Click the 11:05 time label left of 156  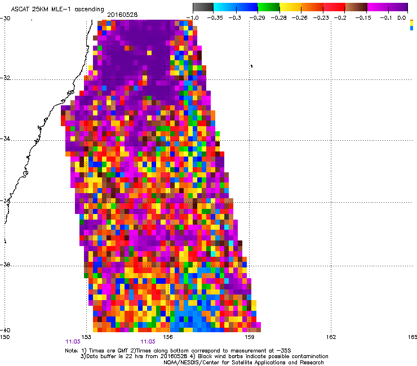148,342
